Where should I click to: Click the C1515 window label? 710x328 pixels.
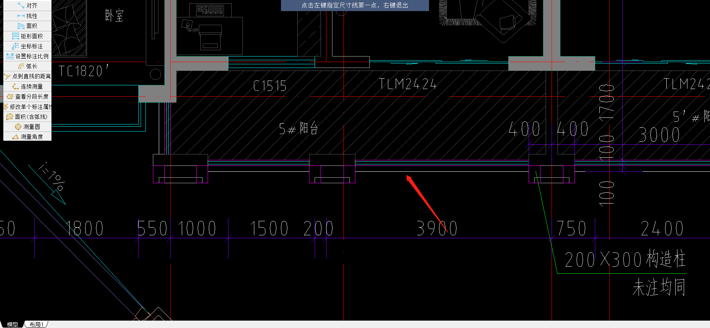(x=270, y=86)
